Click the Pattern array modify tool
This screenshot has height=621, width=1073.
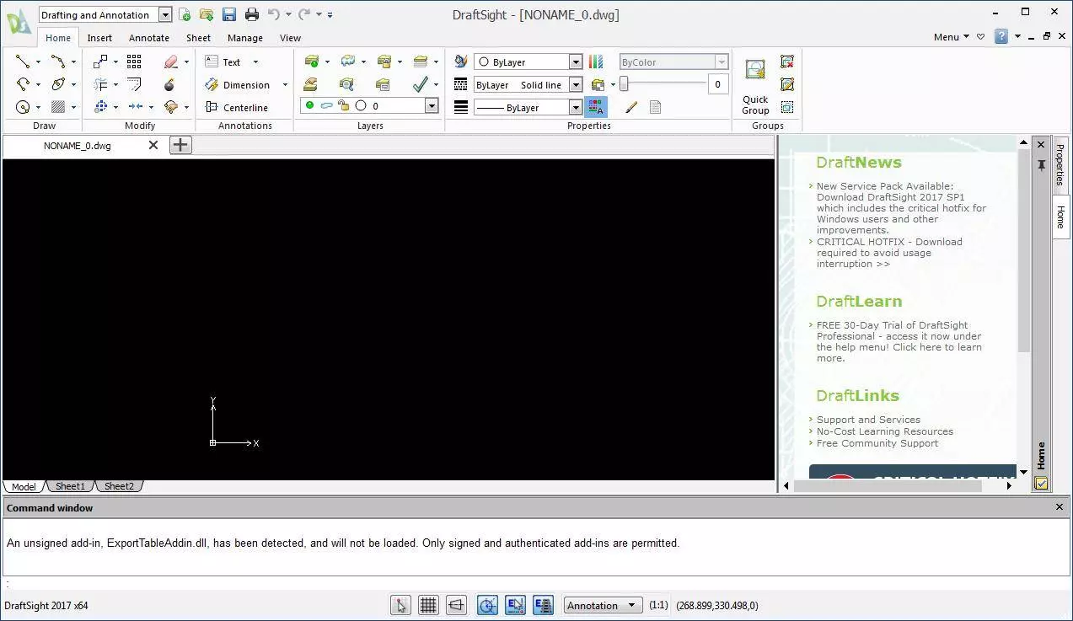click(x=134, y=62)
